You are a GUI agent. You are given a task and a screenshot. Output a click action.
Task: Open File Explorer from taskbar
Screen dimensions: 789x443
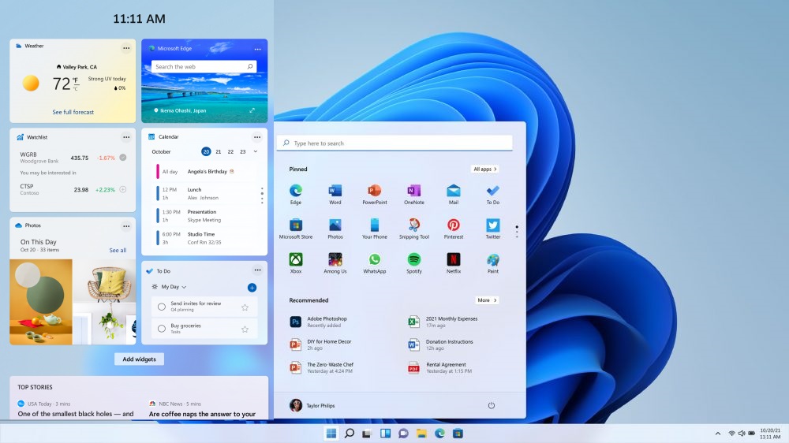pyautogui.click(x=421, y=433)
